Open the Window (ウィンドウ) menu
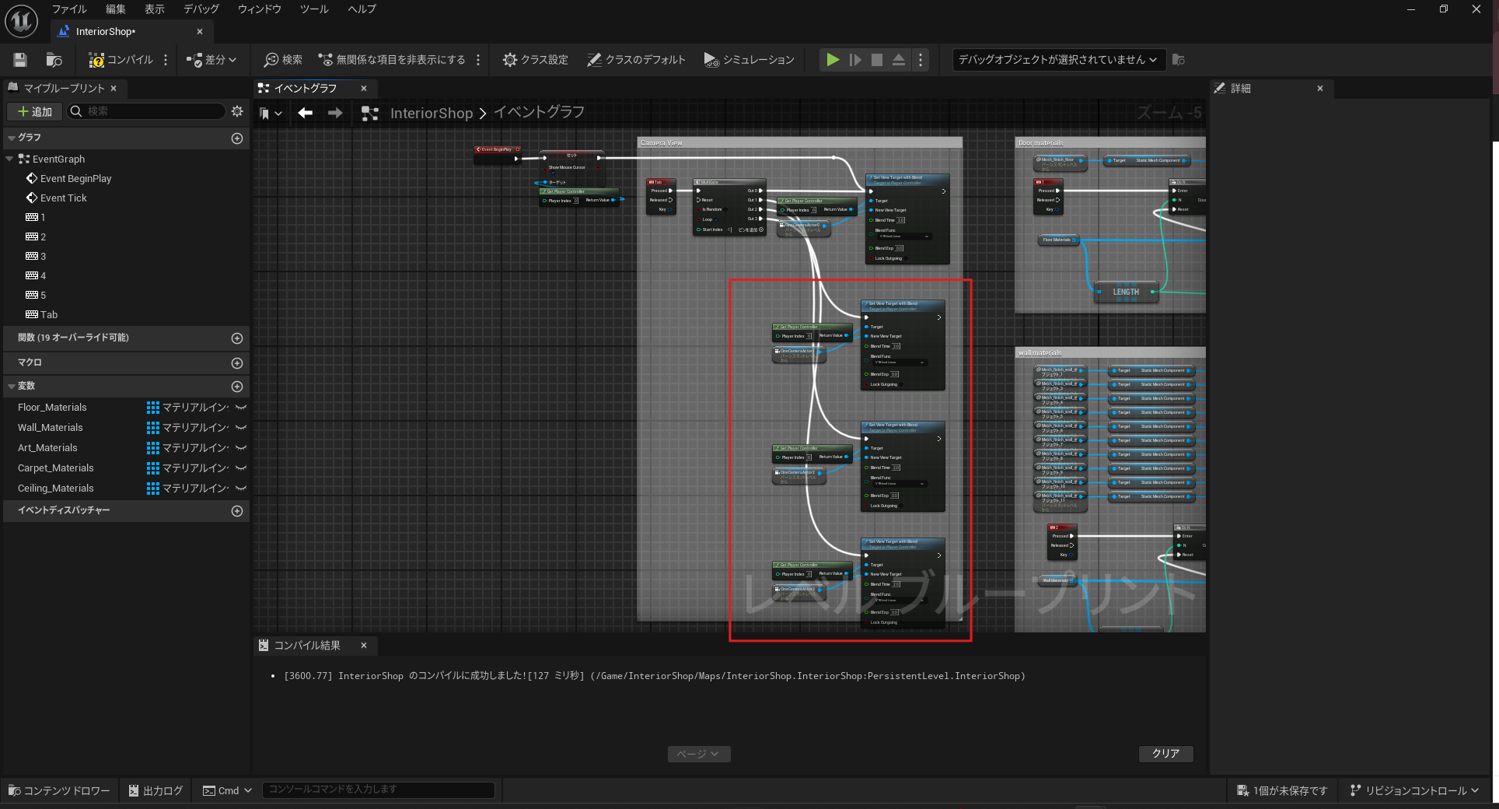The width and height of the screenshot is (1499, 809). pyautogui.click(x=259, y=9)
